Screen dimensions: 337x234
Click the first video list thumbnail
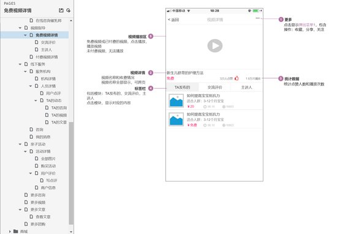[x=176, y=100]
